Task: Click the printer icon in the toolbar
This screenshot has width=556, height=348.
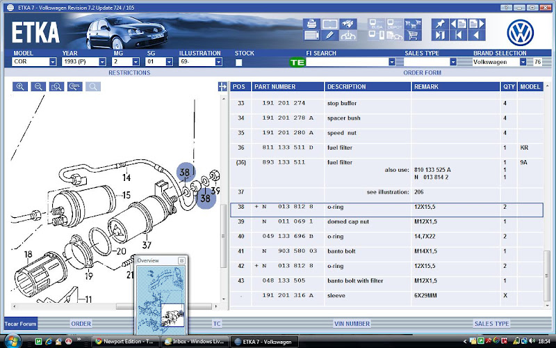Action: click(x=311, y=24)
